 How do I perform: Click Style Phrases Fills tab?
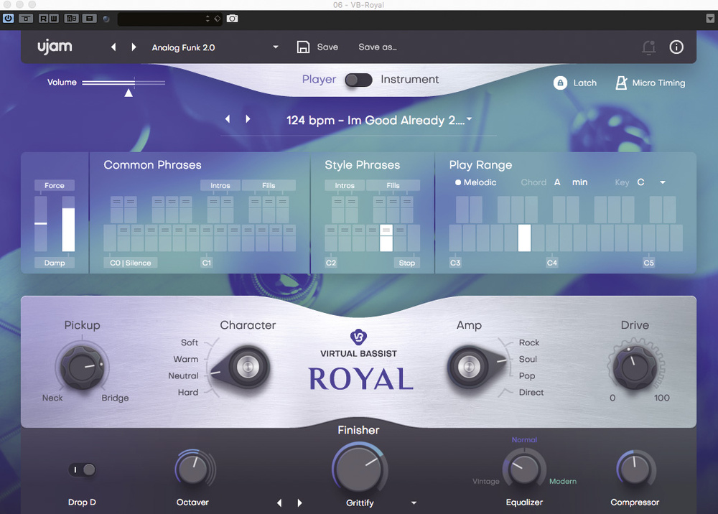tap(393, 185)
